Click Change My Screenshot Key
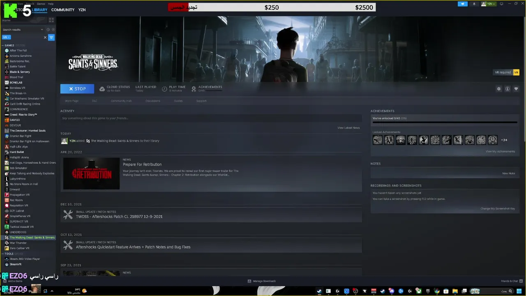Image resolution: width=526 pixels, height=296 pixels. [498, 208]
